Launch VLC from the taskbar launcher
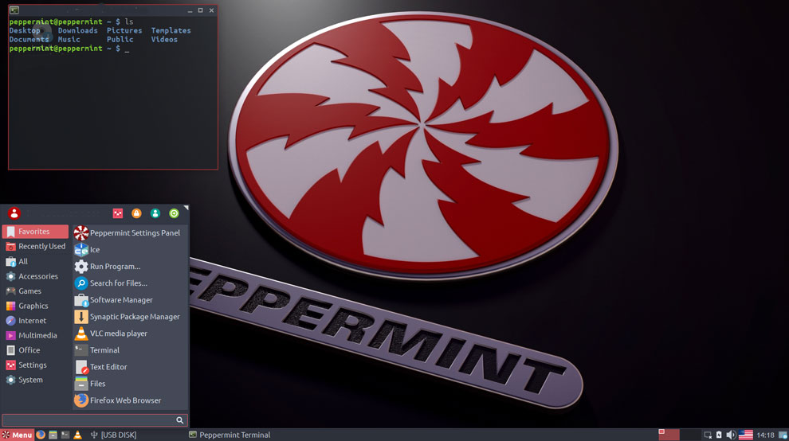Image resolution: width=789 pixels, height=441 pixels. pyautogui.click(x=77, y=435)
